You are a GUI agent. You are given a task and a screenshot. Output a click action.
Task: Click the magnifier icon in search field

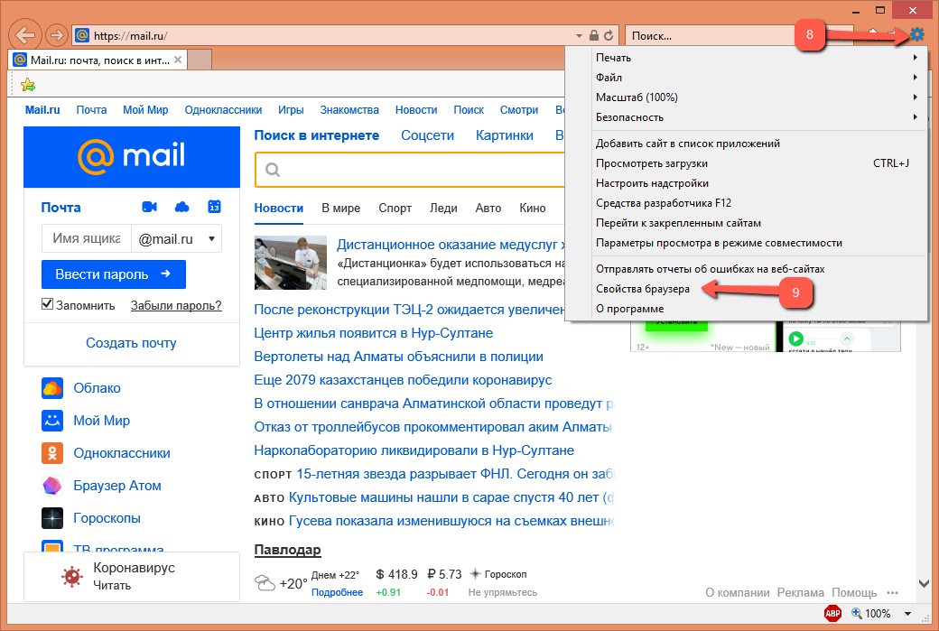point(273,170)
